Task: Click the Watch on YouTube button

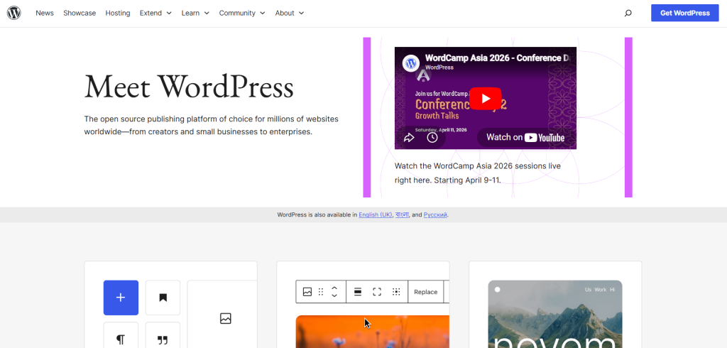Action: pyautogui.click(x=526, y=137)
